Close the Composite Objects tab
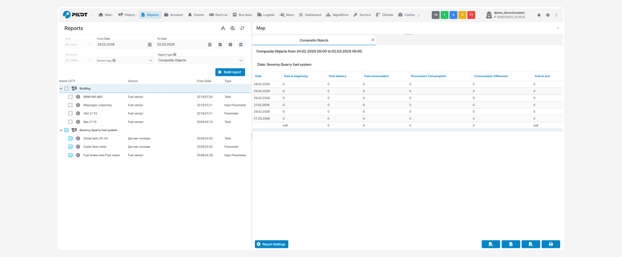Viewport: 622px width, 257px height. [373, 40]
